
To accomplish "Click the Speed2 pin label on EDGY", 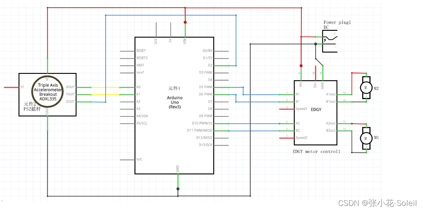I will 301,138.
